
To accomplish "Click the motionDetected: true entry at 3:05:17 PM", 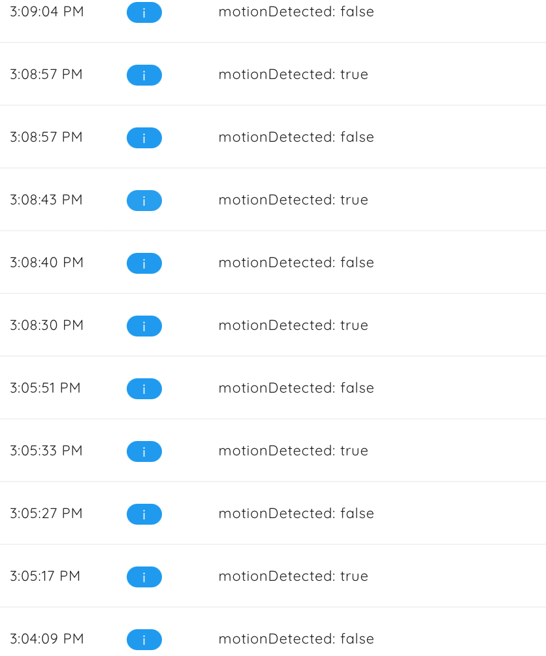I will (x=293, y=576).
